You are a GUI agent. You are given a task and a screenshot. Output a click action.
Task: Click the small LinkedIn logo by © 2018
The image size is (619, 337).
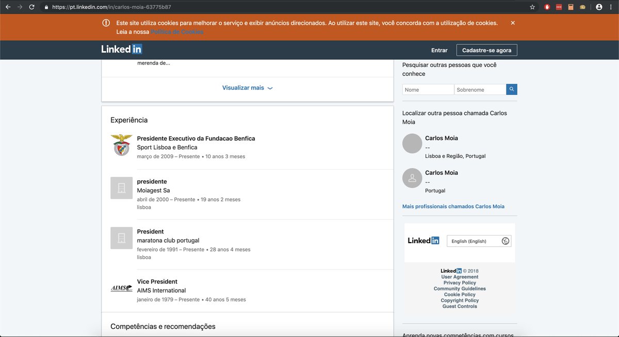(x=451, y=271)
